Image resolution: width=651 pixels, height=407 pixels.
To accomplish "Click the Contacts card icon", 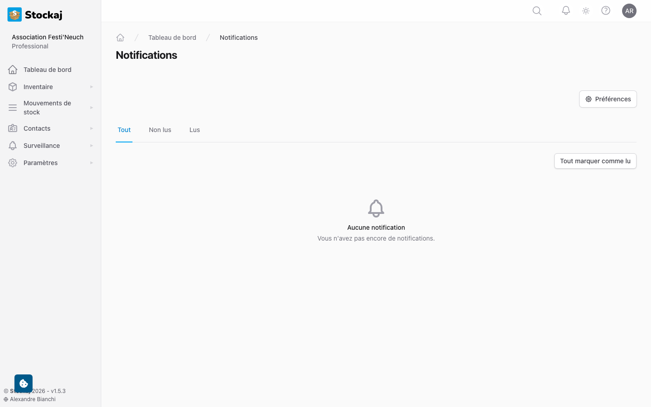I will [x=13, y=128].
